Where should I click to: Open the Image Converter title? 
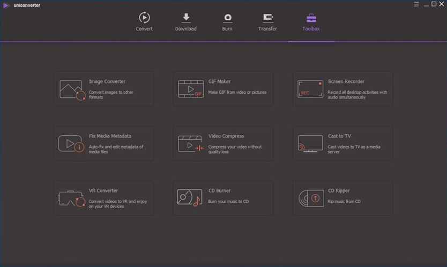[107, 81]
